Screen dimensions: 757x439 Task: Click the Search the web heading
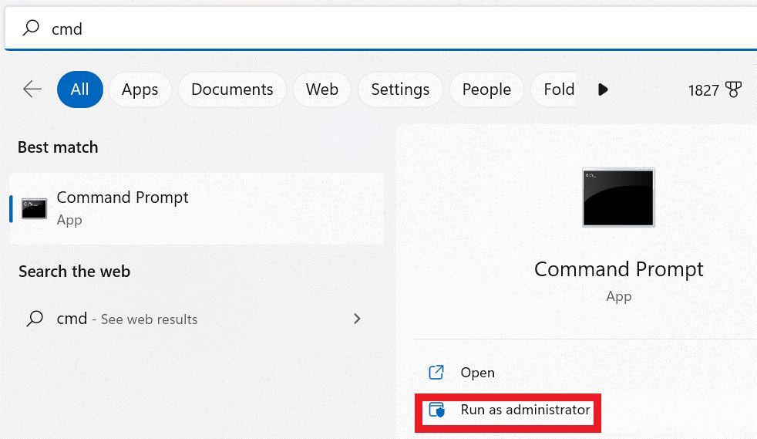click(x=74, y=272)
